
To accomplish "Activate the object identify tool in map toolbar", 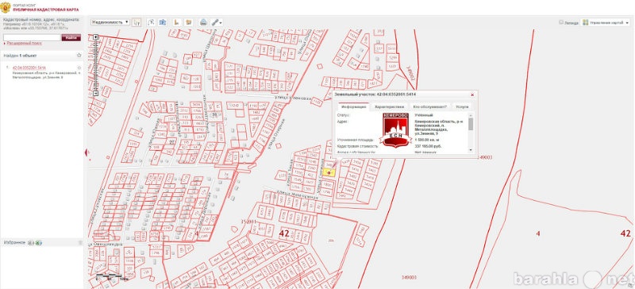I will (x=137, y=22).
